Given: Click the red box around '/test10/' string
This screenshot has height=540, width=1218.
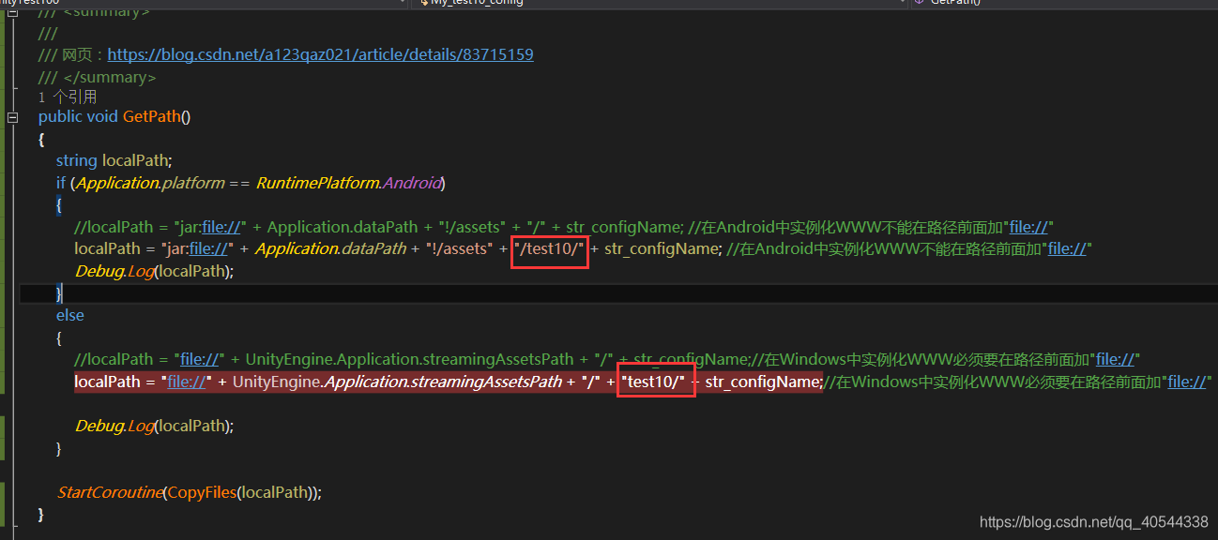Looking at the screenshot, I should (549, 249).
